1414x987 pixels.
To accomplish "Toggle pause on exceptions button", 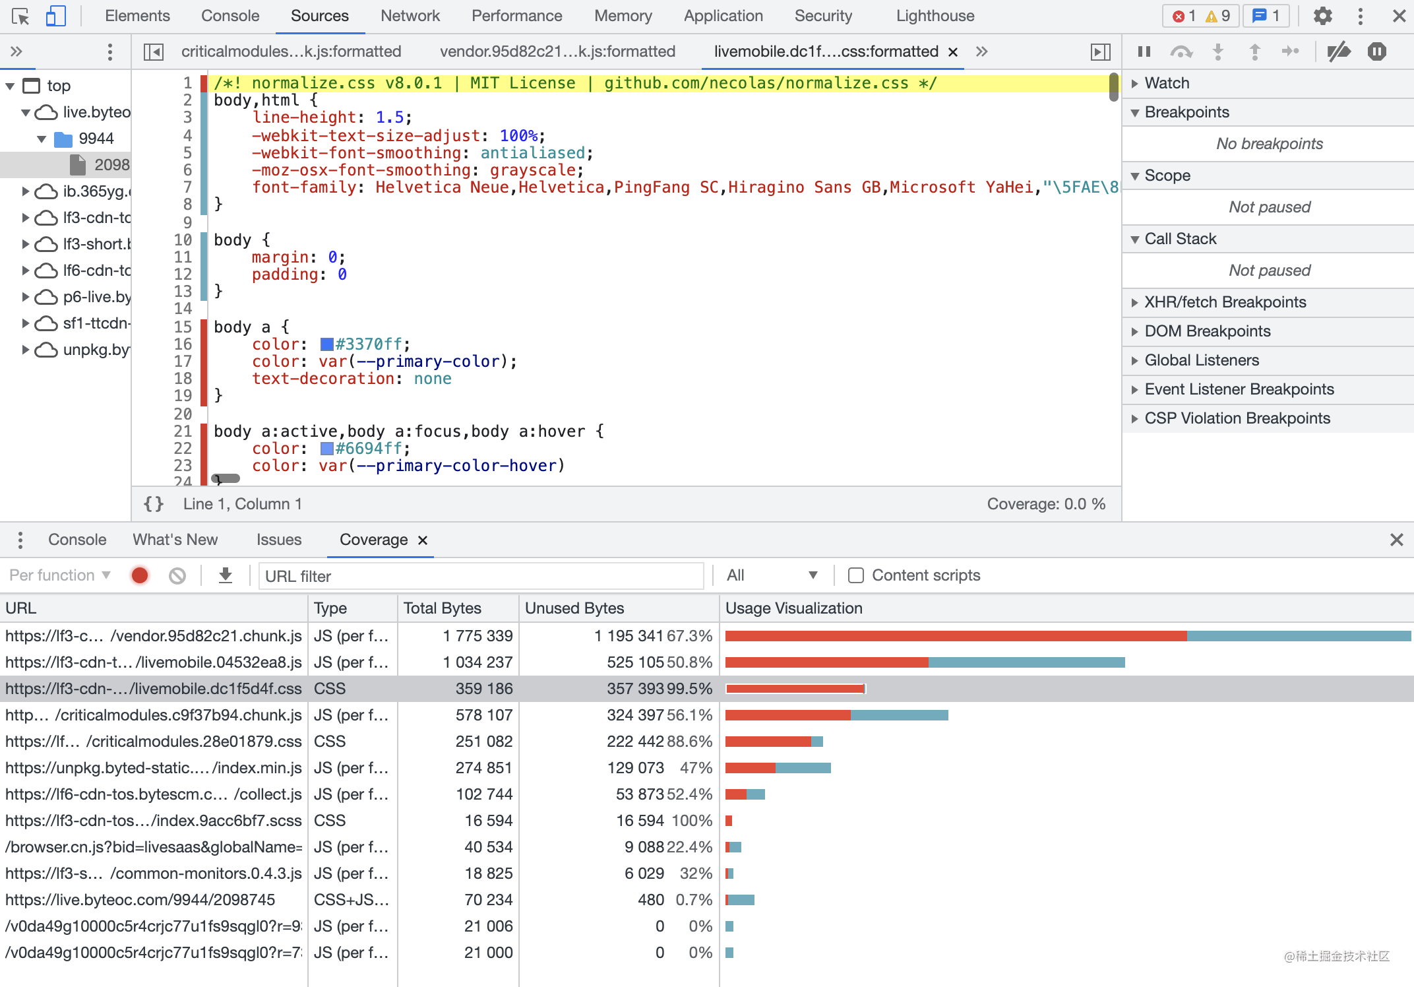I will (x=1377, y=51).
